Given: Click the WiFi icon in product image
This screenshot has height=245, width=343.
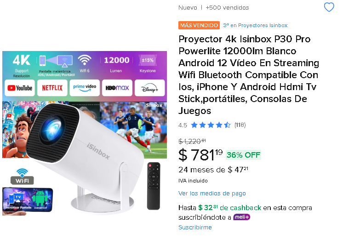Looking at the screenshot, I should pyautogui.click(x=22, y=177).
